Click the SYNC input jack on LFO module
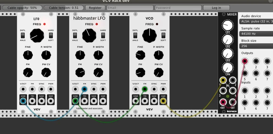This screenshot has width=273, height=134. [x=42, y=89]
